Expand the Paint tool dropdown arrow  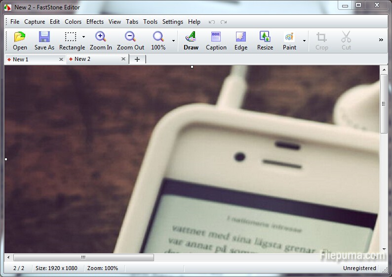point(304,41)
